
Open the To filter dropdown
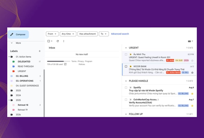104,34
